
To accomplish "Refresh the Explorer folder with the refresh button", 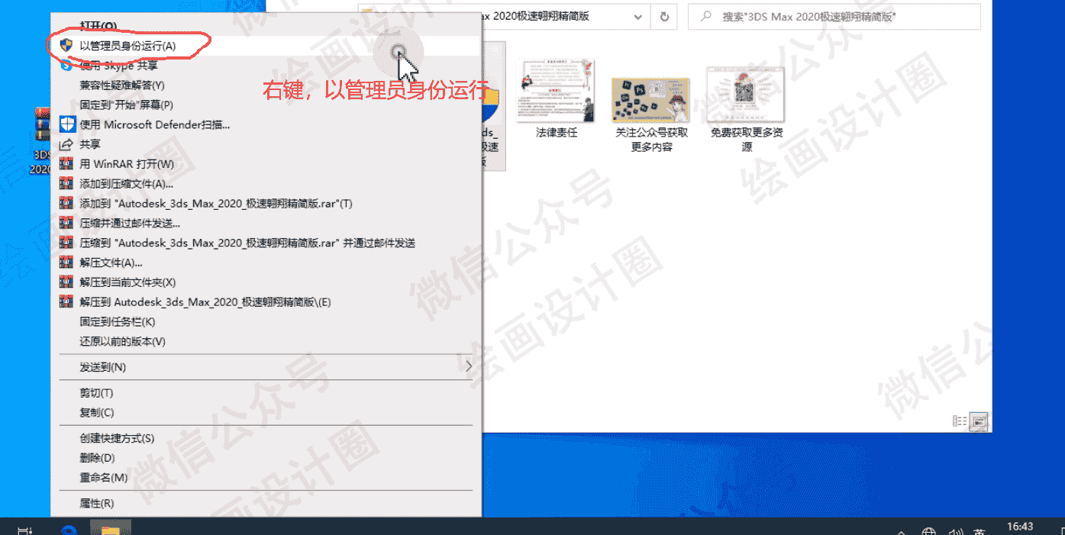I will tap(664, 16).
